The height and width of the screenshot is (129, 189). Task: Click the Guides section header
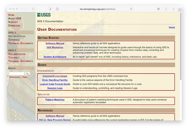(x=106, y=65)
